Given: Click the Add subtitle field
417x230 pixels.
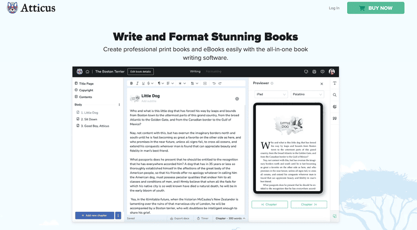Looking at the screenshot, I should pyautogui.click(x=149, y=101).
